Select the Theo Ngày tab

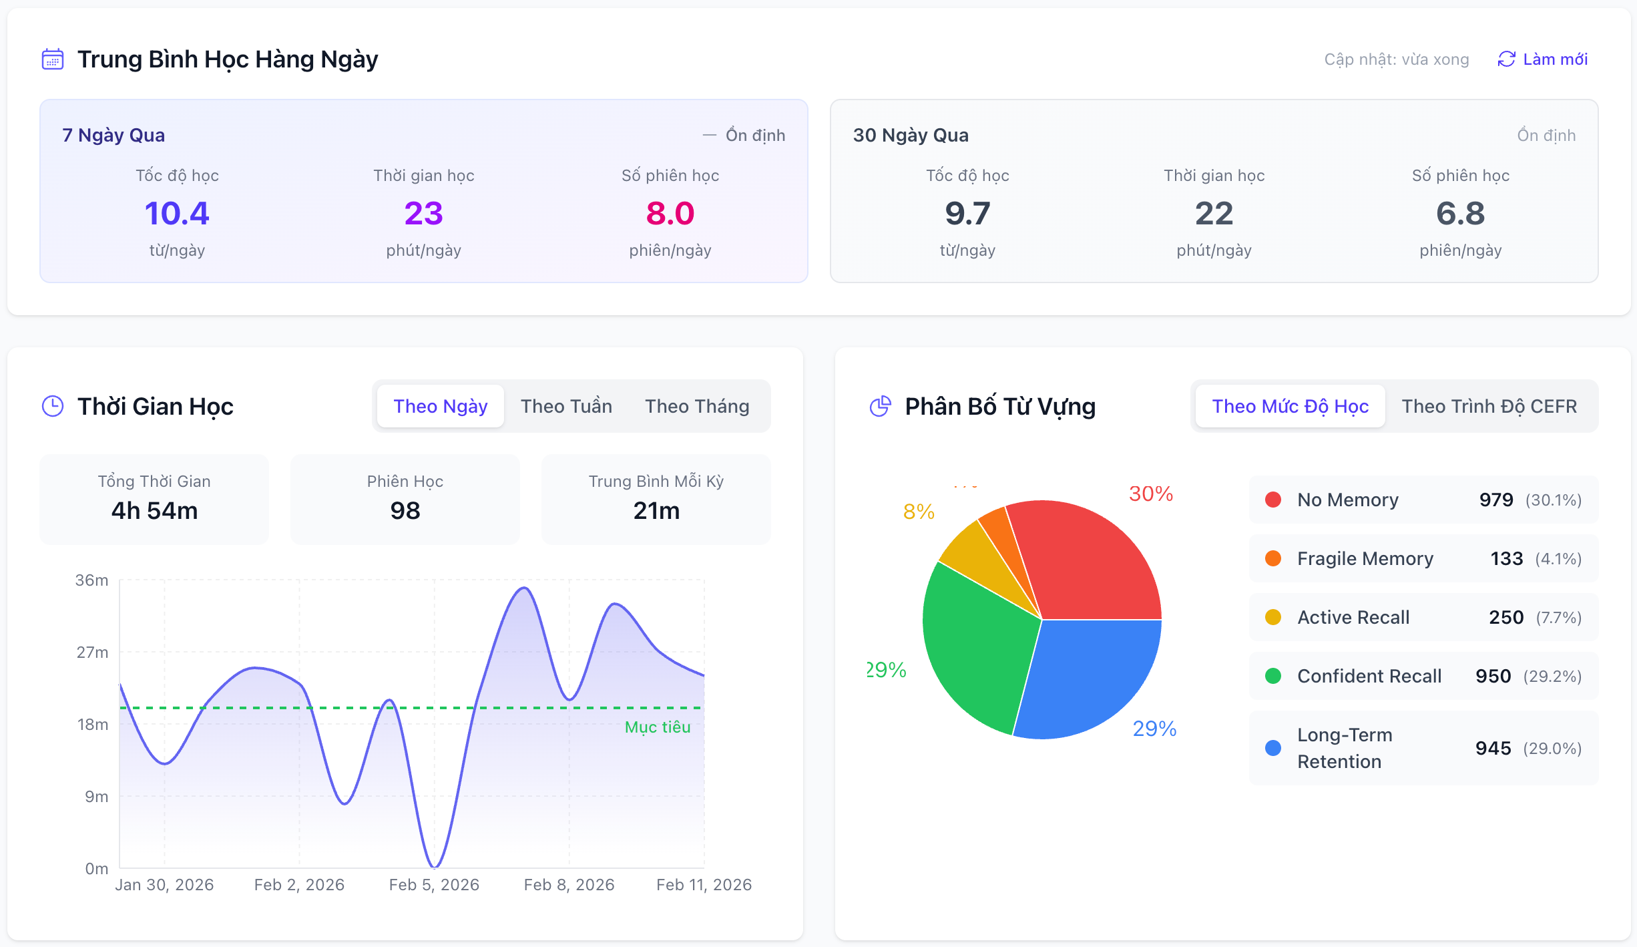point(441,406)
